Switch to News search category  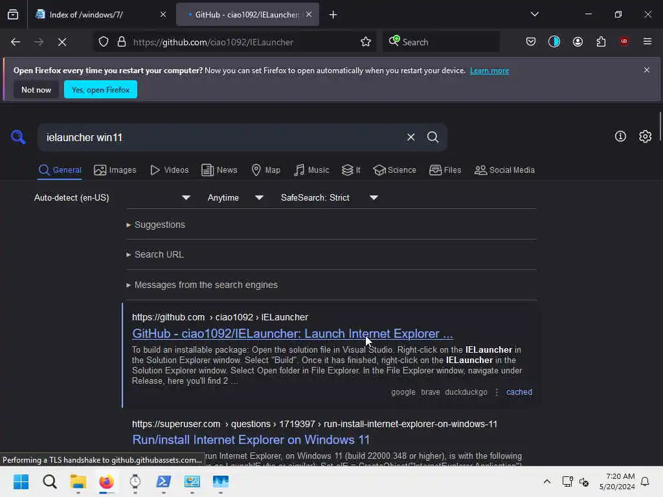[x=219, y=170]
